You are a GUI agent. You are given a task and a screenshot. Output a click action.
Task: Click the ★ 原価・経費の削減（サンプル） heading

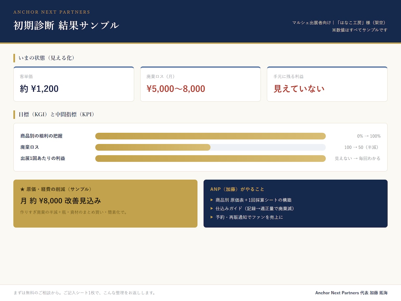tap(56, 189)
